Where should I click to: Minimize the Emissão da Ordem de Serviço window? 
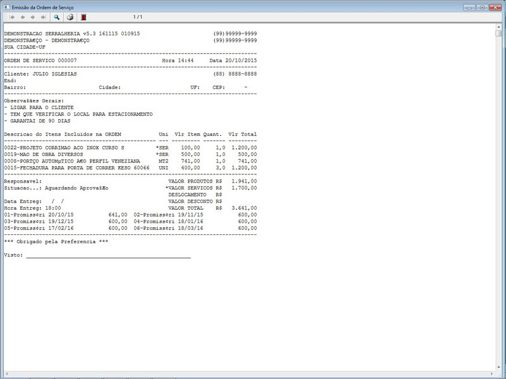[469, 7]
